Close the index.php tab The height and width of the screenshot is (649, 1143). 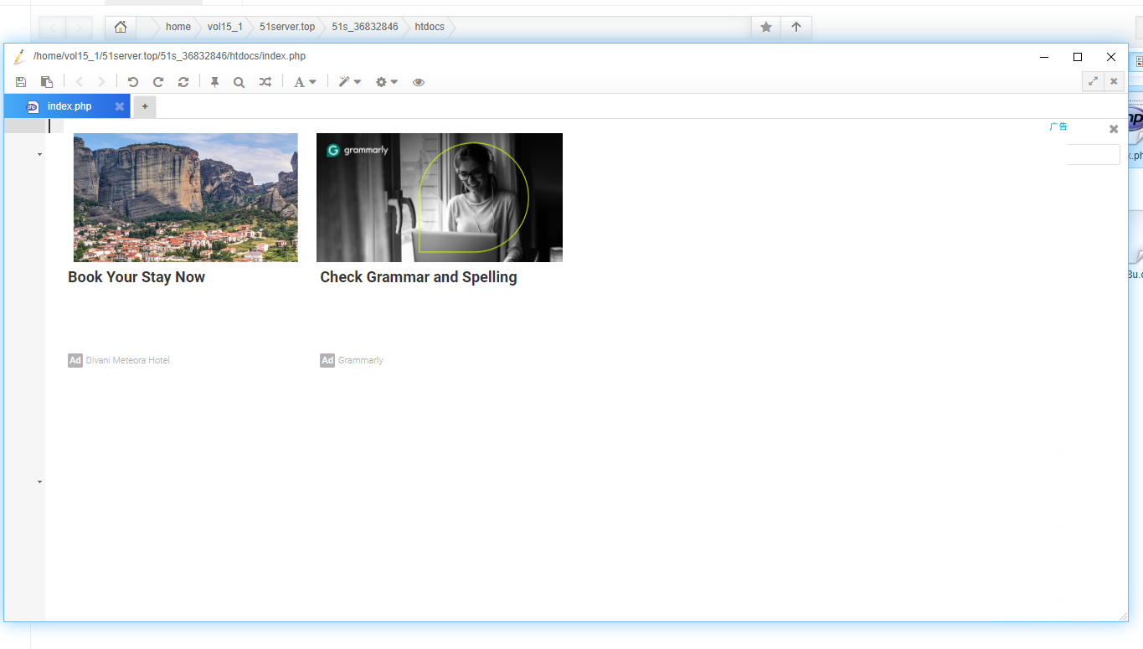point(120,106)
